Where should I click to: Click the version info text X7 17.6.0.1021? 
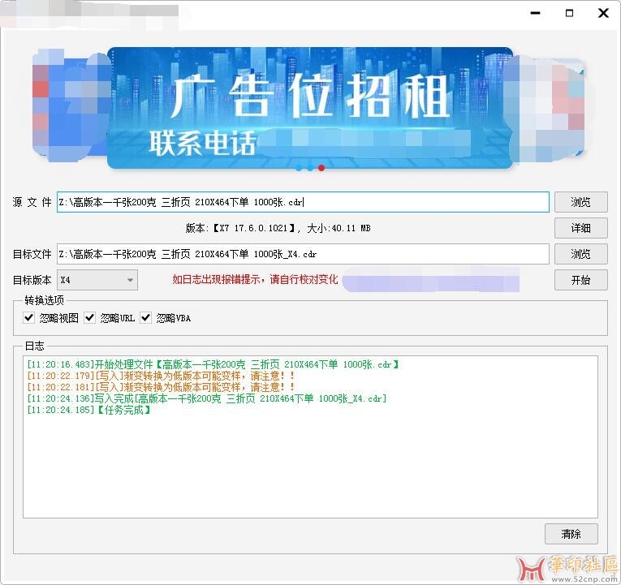click(x=278, y=228)
